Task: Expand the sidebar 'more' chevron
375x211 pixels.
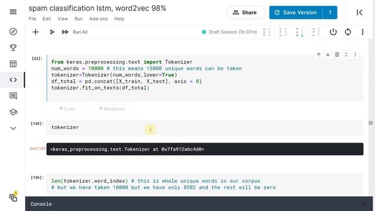Action: [x=13, y=128]
